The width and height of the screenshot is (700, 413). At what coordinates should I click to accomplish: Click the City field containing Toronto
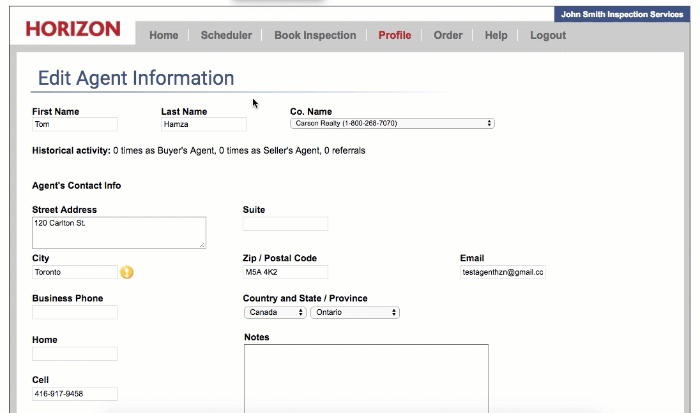(x=75, y=272)
